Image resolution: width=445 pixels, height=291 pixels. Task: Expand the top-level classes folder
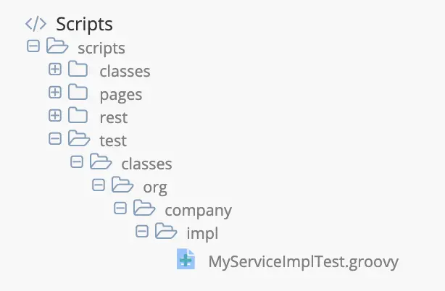(55, 69)
